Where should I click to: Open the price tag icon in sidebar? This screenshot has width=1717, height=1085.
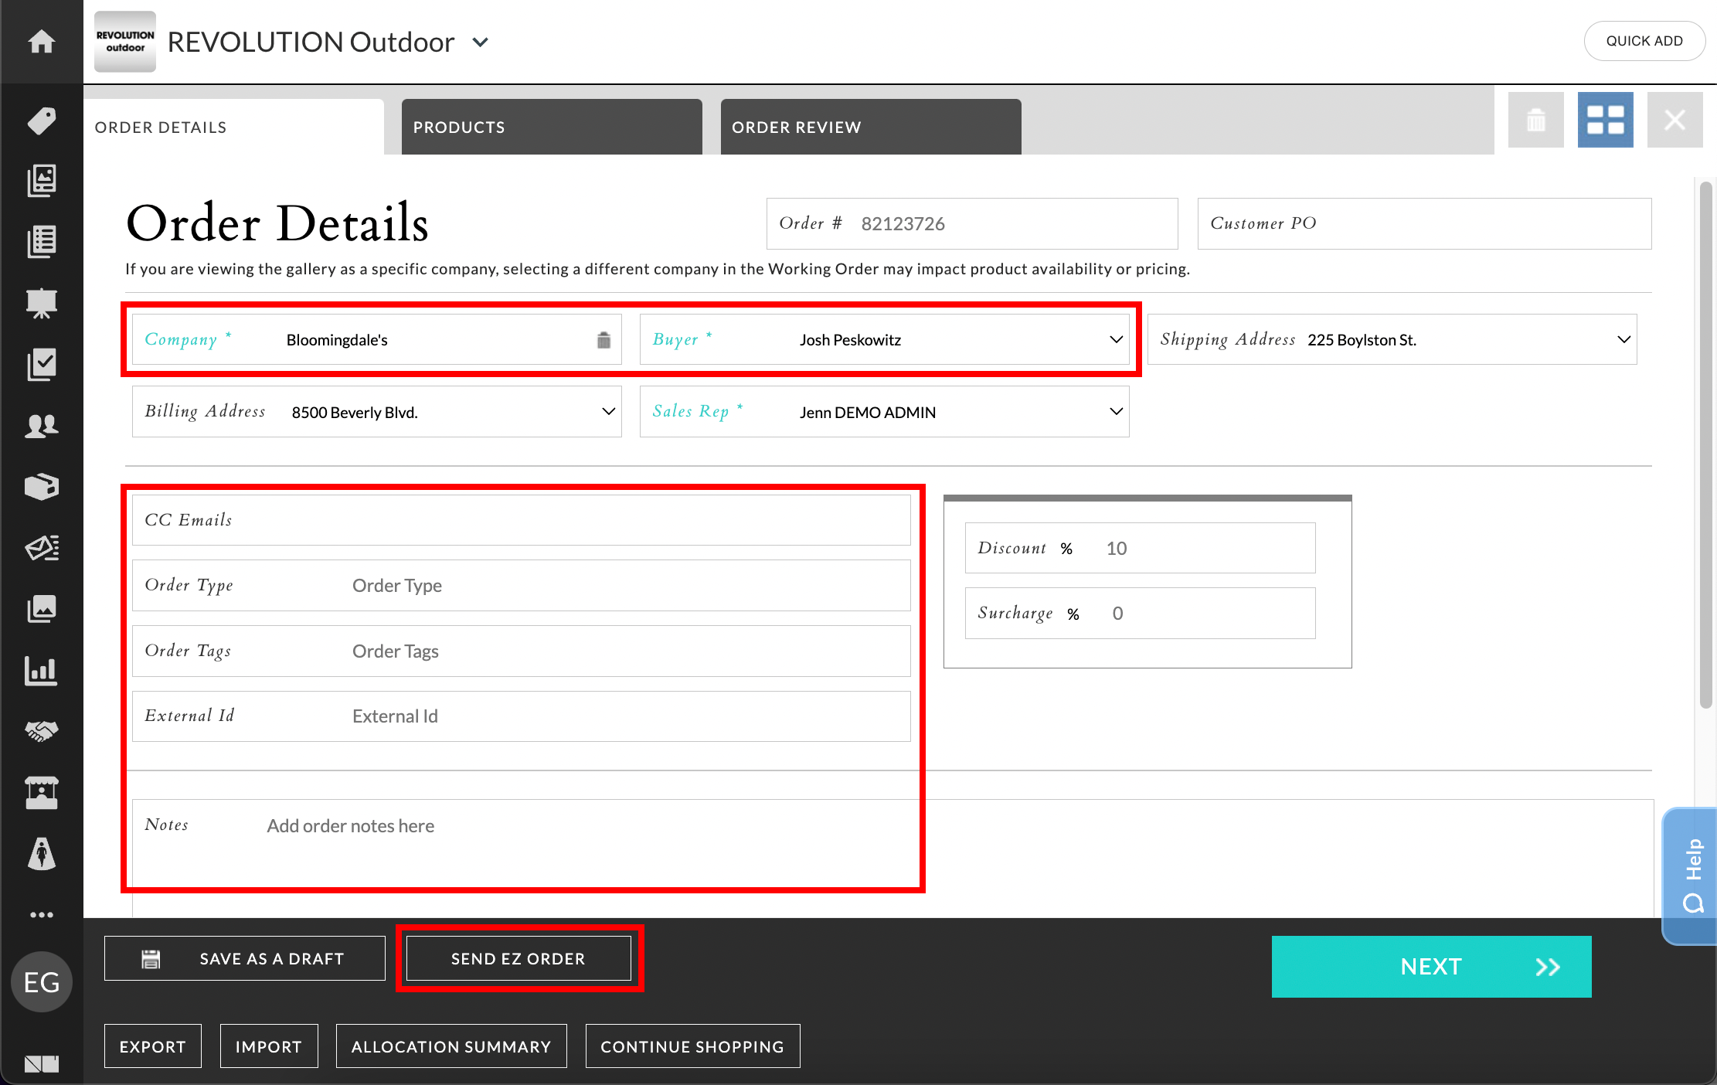[x=42, y=121]
